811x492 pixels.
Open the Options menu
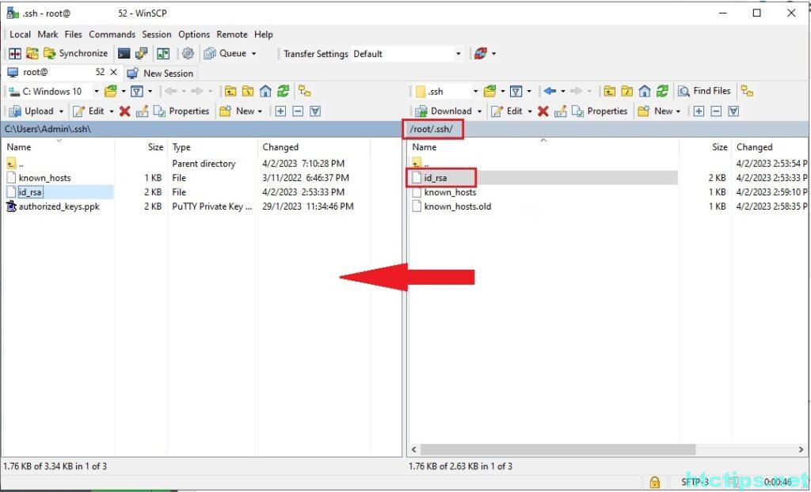194,35
